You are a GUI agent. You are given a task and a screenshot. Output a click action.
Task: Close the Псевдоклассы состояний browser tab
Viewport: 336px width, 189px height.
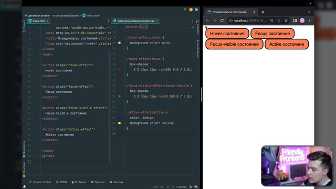coord(254,12)
